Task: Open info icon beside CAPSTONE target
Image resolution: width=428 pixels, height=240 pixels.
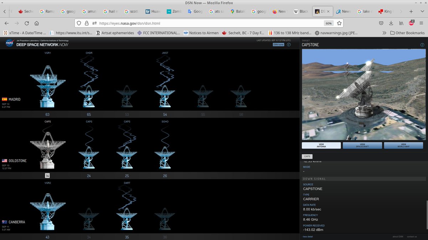Action: [422, 45]
